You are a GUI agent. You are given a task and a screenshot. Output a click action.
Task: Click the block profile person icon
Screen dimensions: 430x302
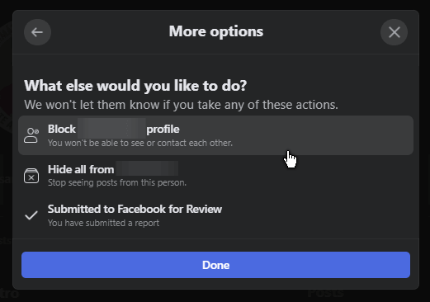[31, 135]
